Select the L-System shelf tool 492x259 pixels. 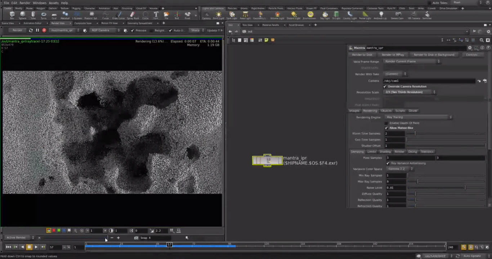76,15
